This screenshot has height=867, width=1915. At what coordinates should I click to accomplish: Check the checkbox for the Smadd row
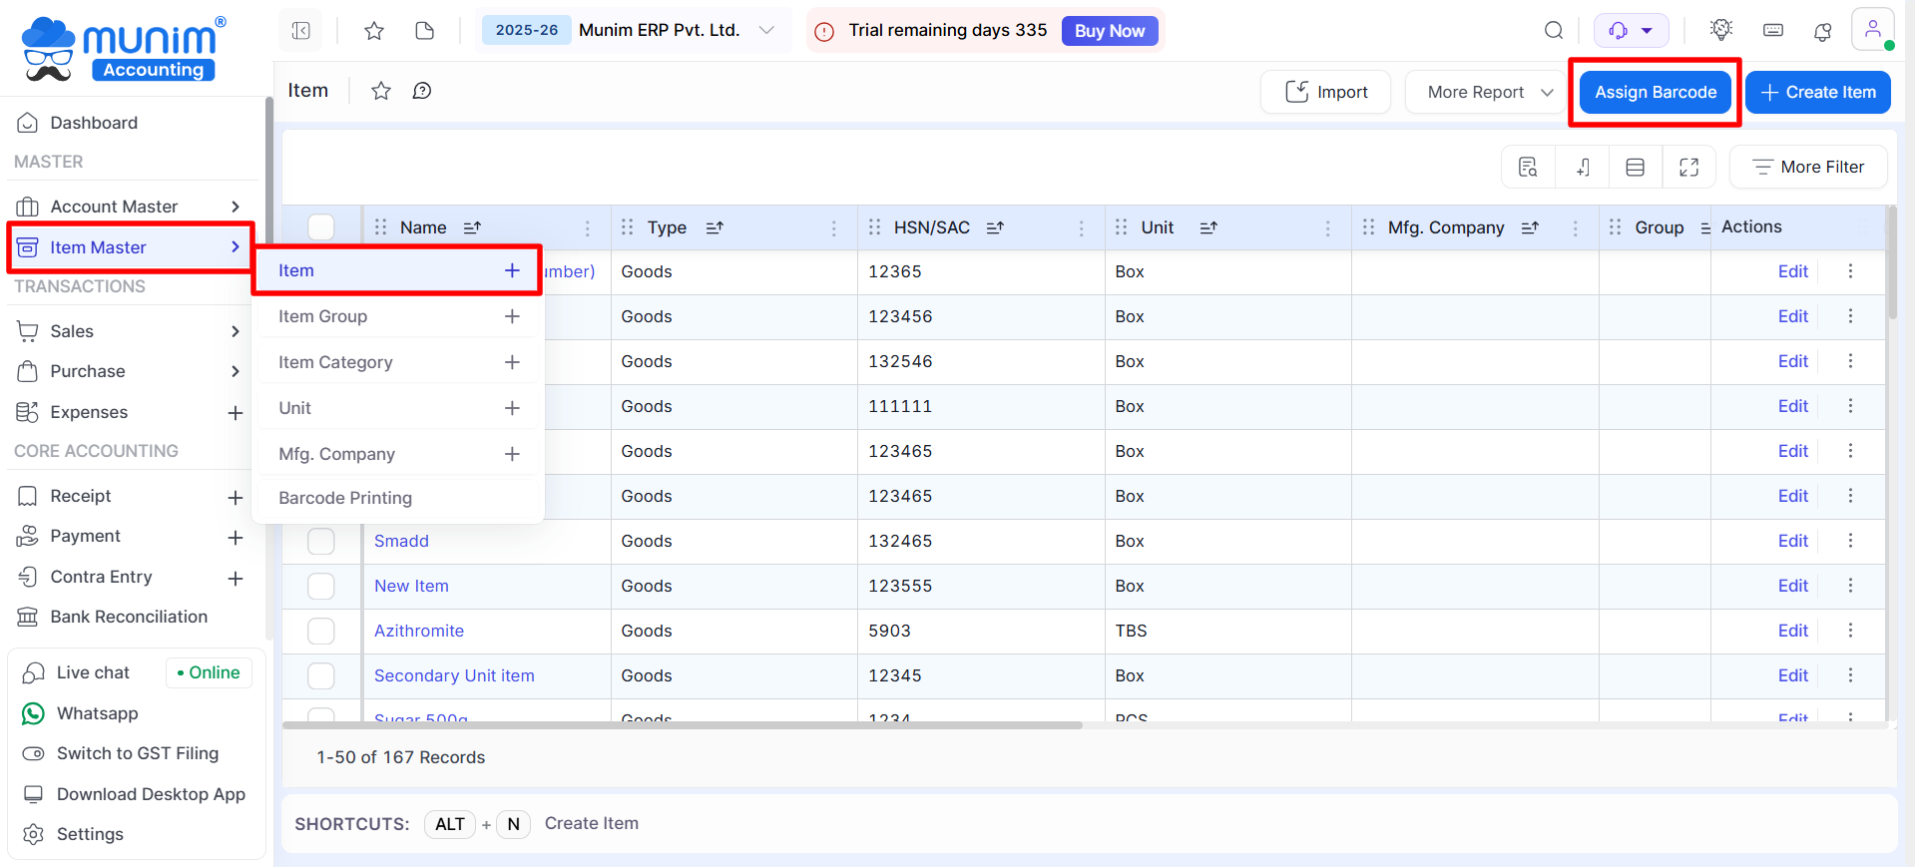tap(321, 541)
